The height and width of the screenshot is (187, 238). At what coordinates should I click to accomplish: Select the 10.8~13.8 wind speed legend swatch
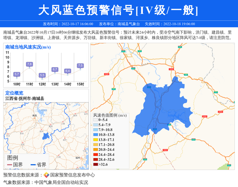pos(95,135)
